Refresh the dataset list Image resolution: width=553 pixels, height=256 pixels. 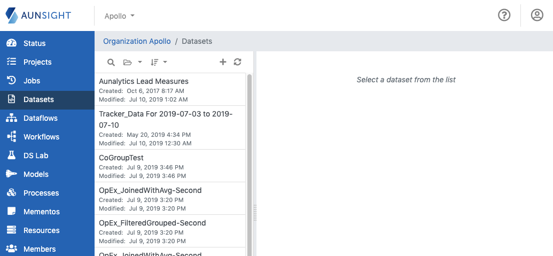coord(238,62)
